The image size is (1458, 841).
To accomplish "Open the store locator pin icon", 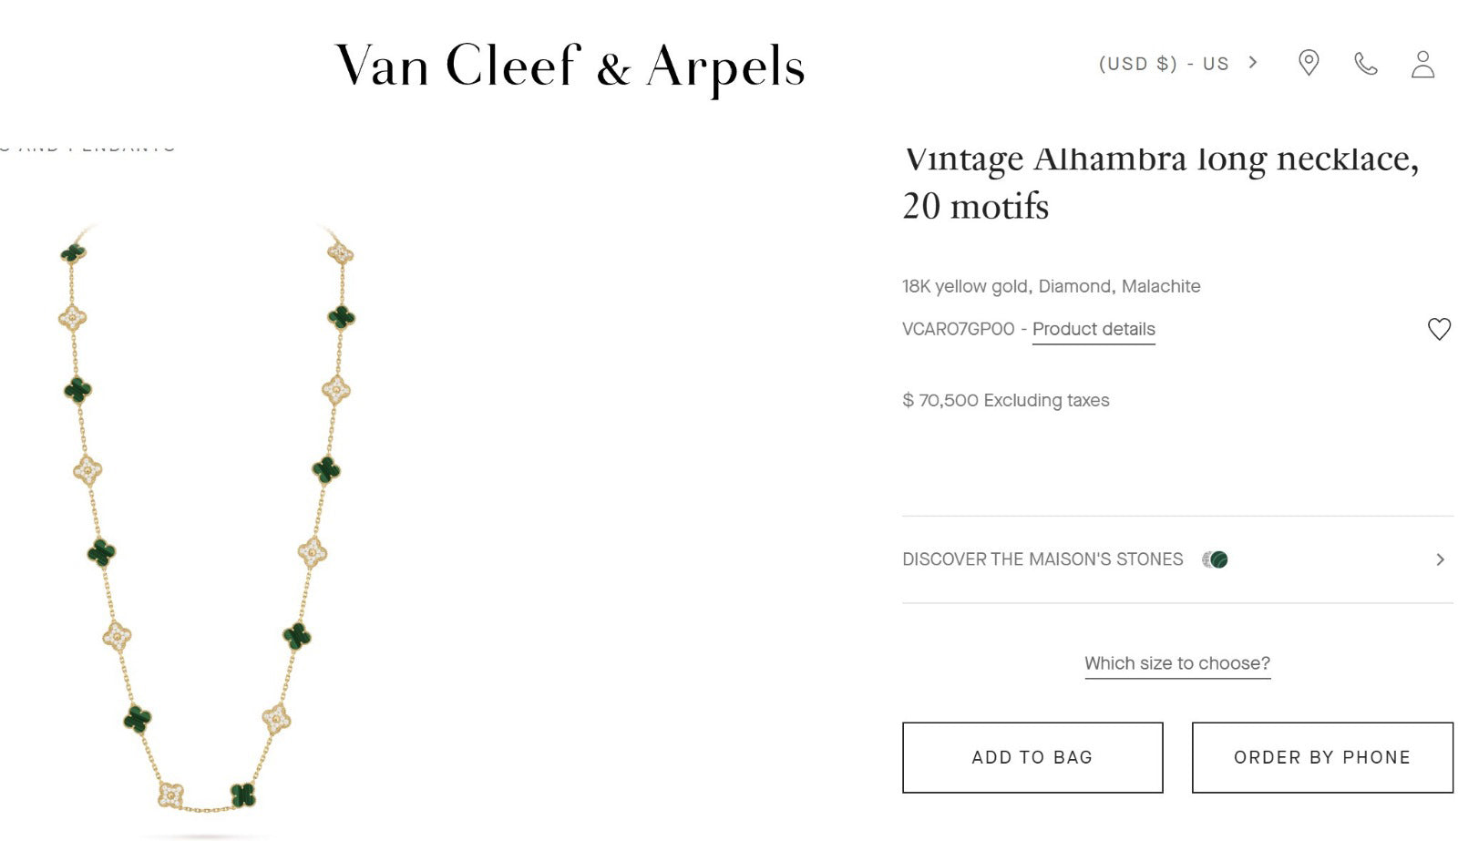I will coord(1309,63).
